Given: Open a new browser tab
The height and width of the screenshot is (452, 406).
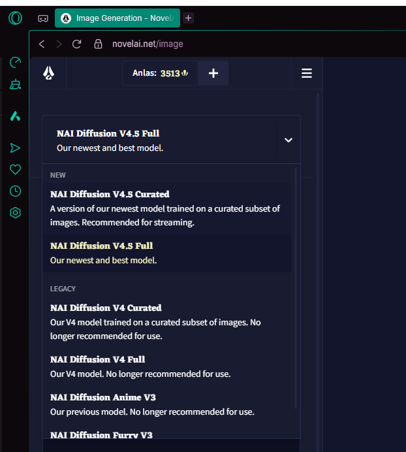Looking at the screenshot, I should [x=189, y=18].
